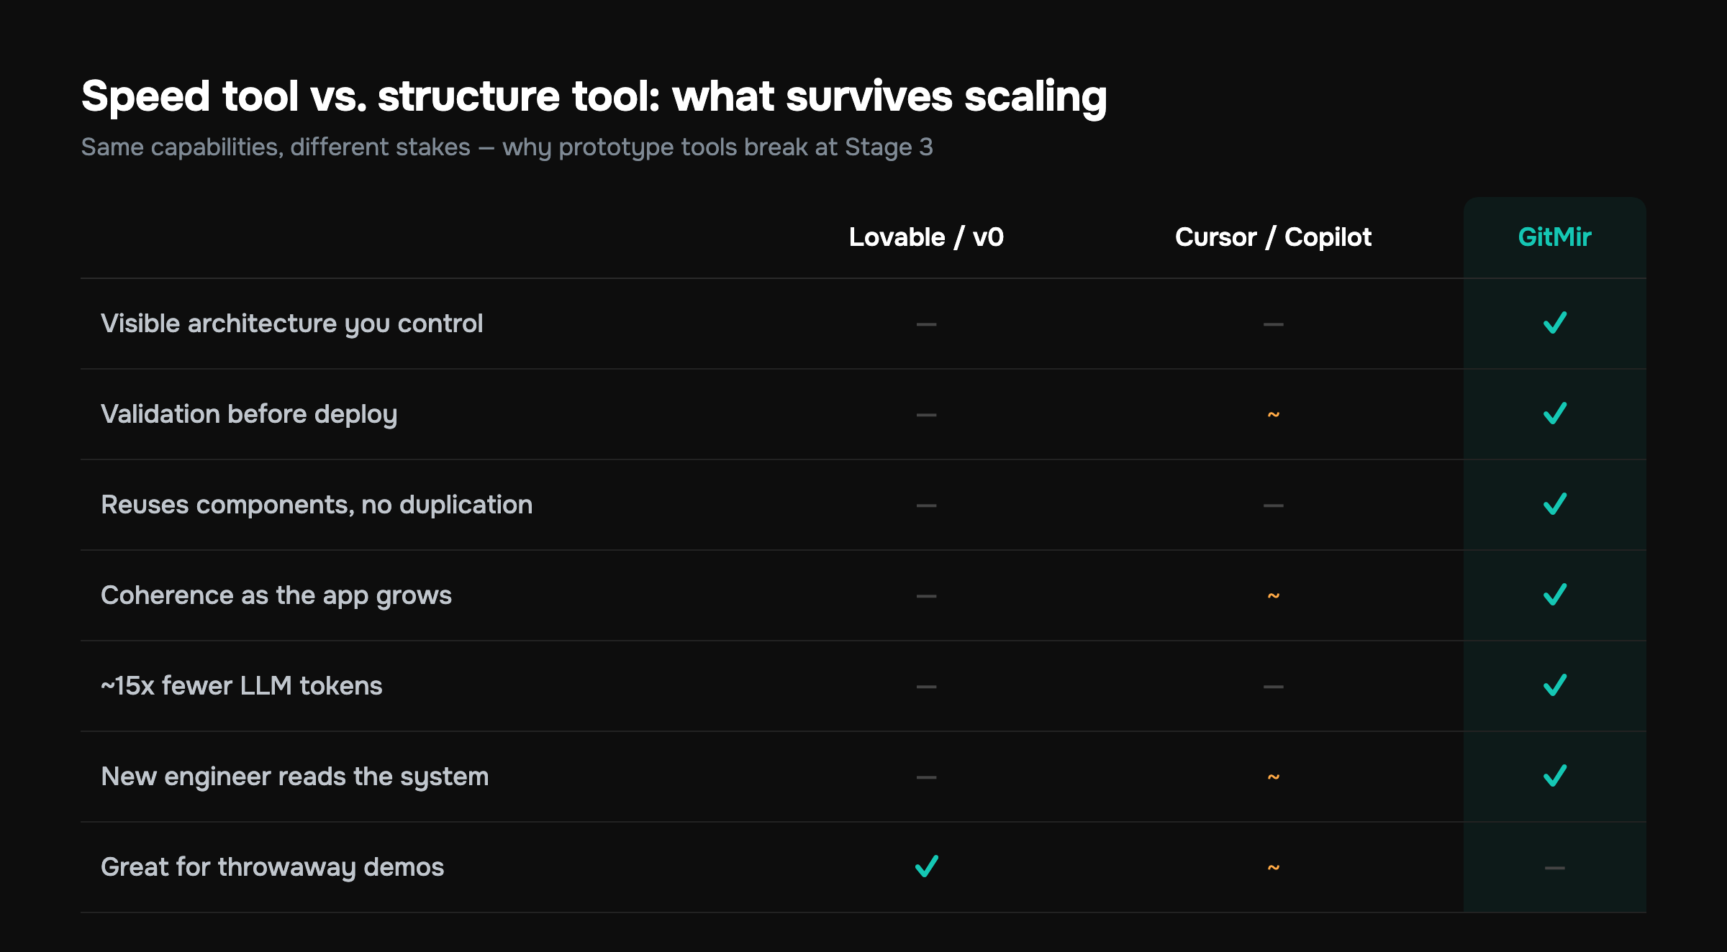Screen dimensions: 1727x952
Task: Click the GitMir checkmark for Reuses components row
Action: pyautogui.click(x=1554, y=504)
